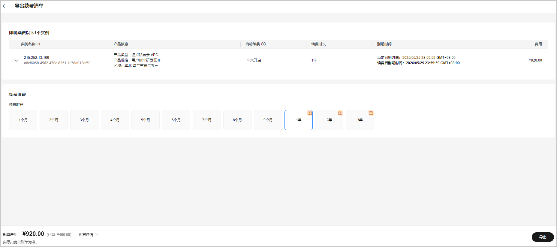Viewport: 557px width, 247px height.
Task: Click the 导出 export button
Action: (543, 237)
